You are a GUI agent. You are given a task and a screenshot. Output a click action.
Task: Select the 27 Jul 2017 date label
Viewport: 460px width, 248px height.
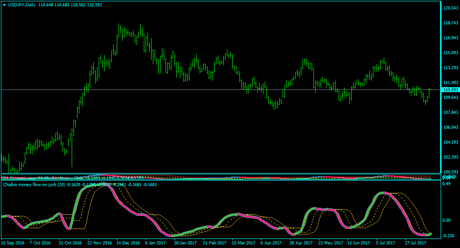point(416,243)
